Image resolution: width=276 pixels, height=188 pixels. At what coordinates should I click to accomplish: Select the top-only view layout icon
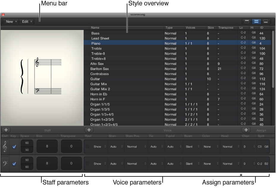coord(247,21)
